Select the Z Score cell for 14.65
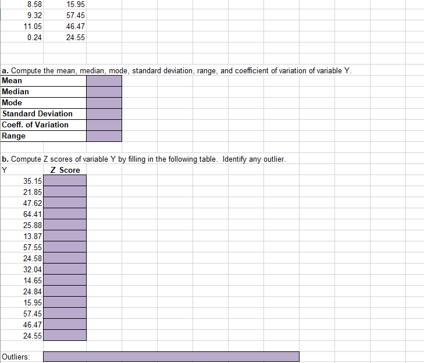The width and height of the screenshot is (424, 363). [65, 280]
